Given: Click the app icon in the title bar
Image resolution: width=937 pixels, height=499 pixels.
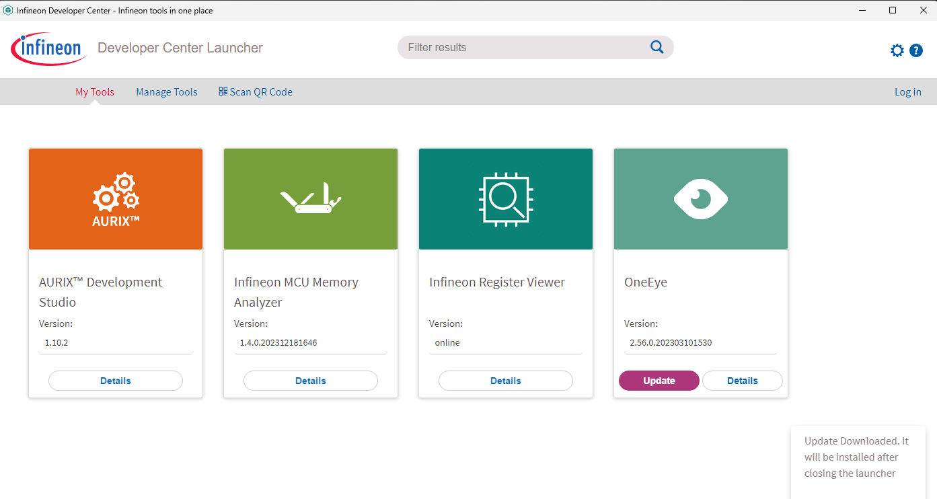Looking at the screenshot, I should point(8,10).
